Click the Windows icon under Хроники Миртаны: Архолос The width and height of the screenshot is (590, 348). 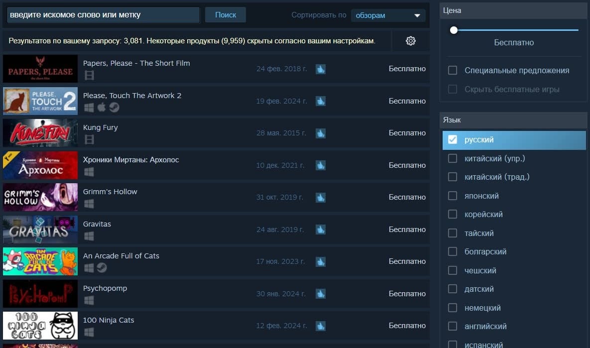[x=89, y=172]
